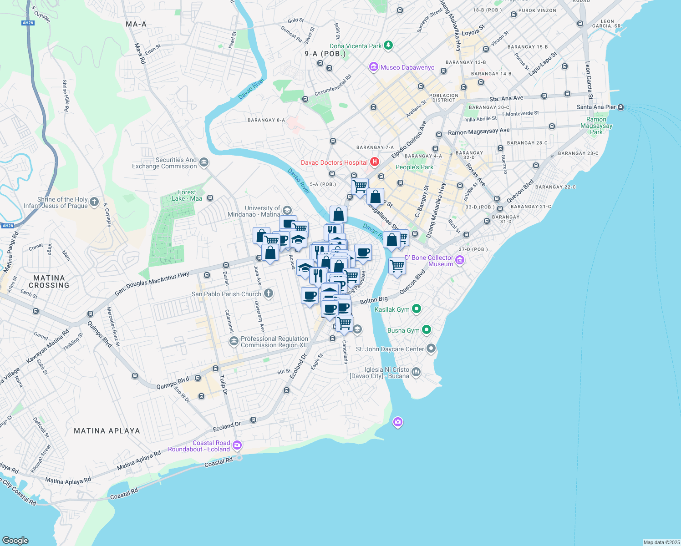Select the Museo Dabawenyo museum icon
The width and height of the screenshot is (681, 546).
[374, 67]
